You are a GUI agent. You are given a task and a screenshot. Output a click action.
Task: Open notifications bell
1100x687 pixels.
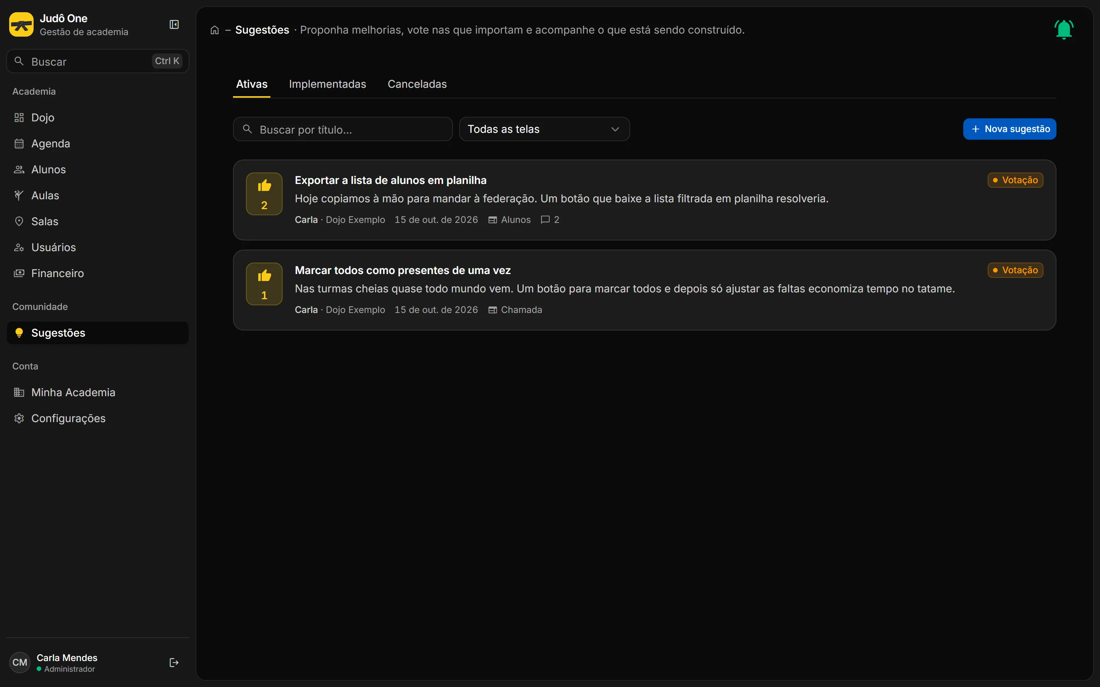click(x=1064, y=29)
